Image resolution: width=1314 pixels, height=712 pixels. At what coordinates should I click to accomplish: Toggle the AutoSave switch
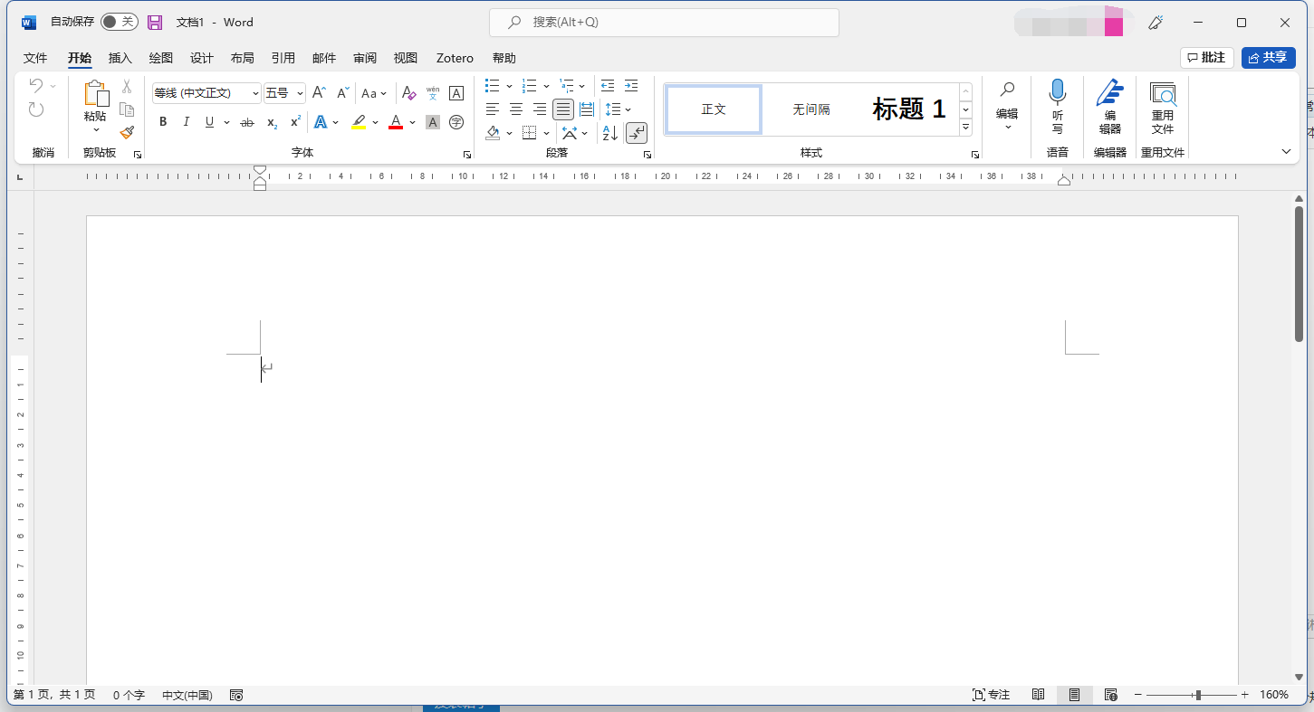click(119, 22)
